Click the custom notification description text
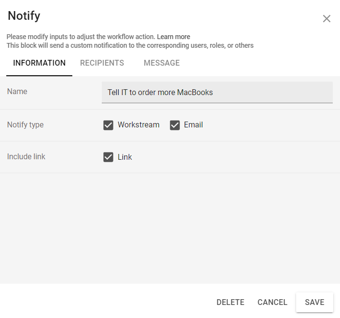 130,45
